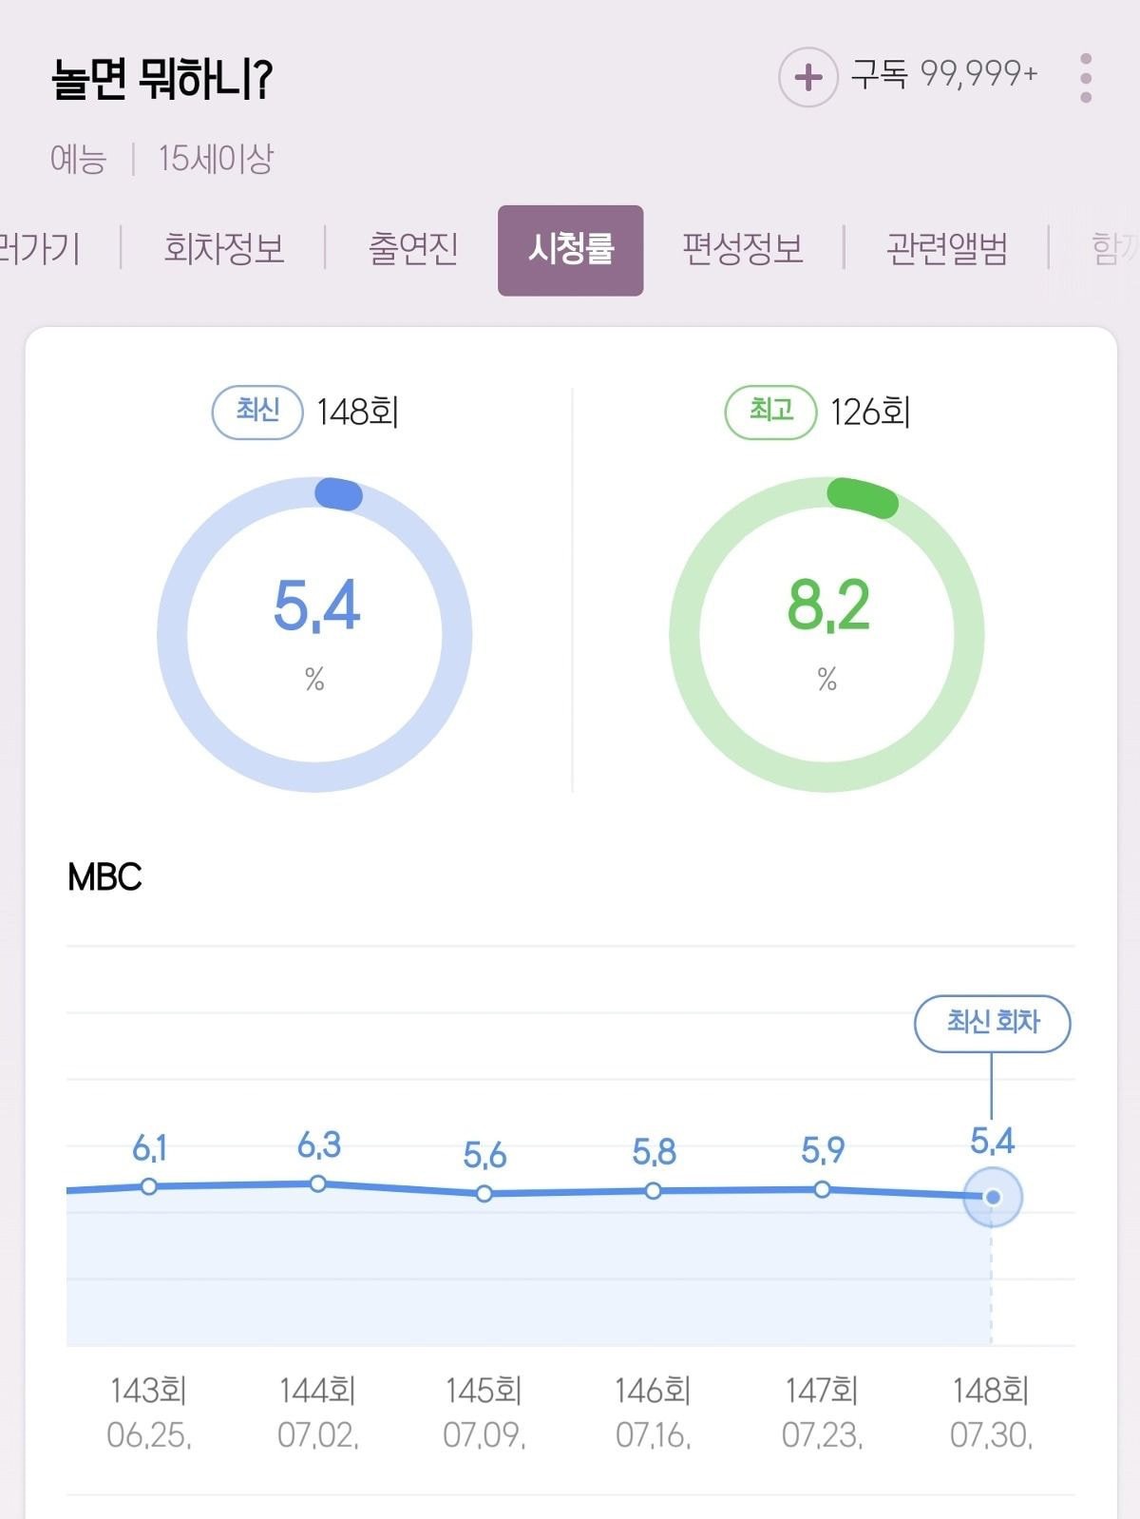Image resolution: width=1140 pixels, height=1519 pixels.
Task: Tap the plus subscribe icon
Action: [807, 77]
